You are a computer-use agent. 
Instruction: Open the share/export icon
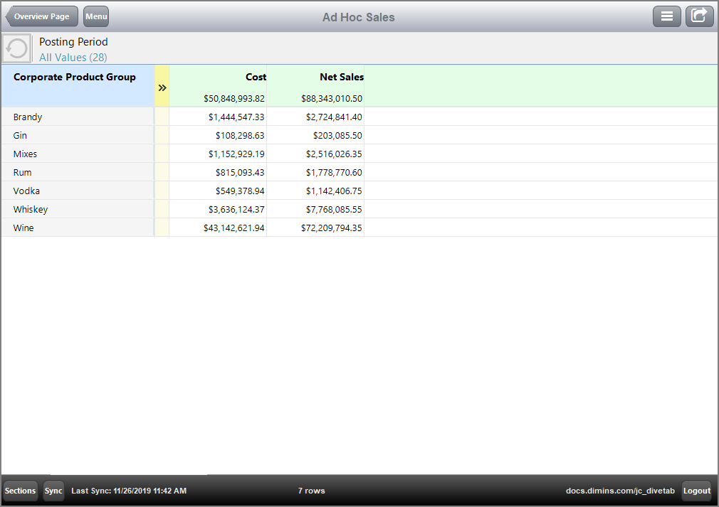point(699,16)
